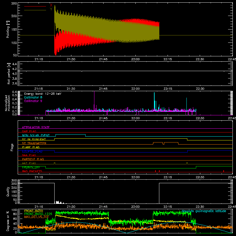Click the 250 value on Pointing axis

tap(14, 4)
